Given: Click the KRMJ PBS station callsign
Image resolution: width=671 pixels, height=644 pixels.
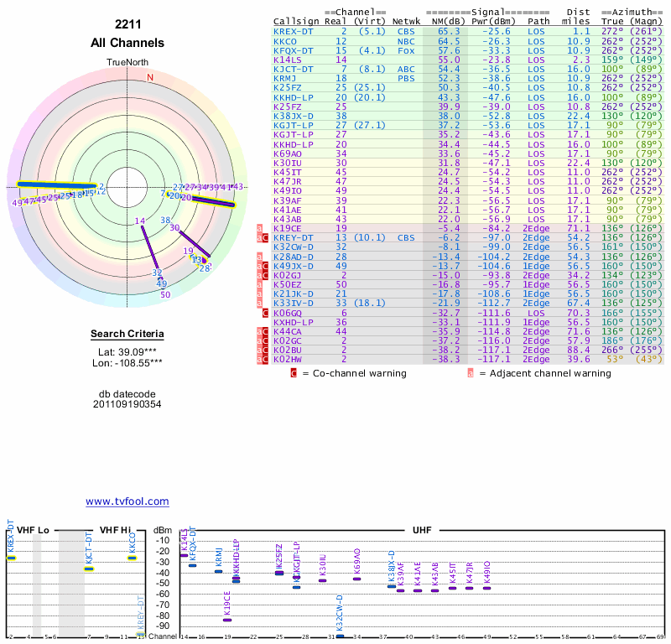Looking at the screenshot, I should point(285,78).
